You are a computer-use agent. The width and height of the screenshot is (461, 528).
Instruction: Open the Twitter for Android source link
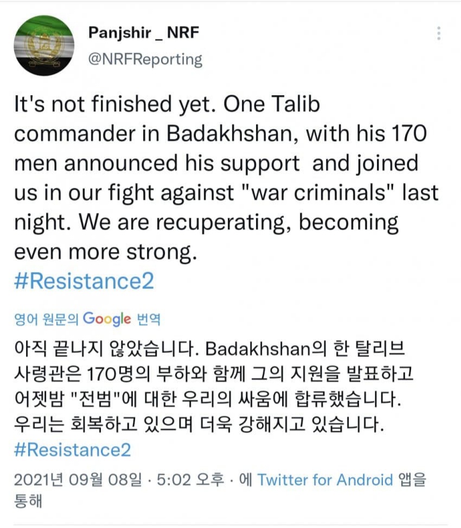[325, 480]
